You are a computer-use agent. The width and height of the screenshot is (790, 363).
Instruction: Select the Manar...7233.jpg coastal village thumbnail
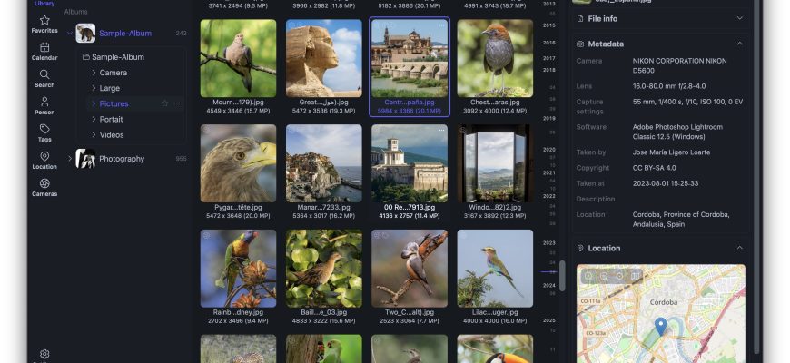tap(324, 163)
